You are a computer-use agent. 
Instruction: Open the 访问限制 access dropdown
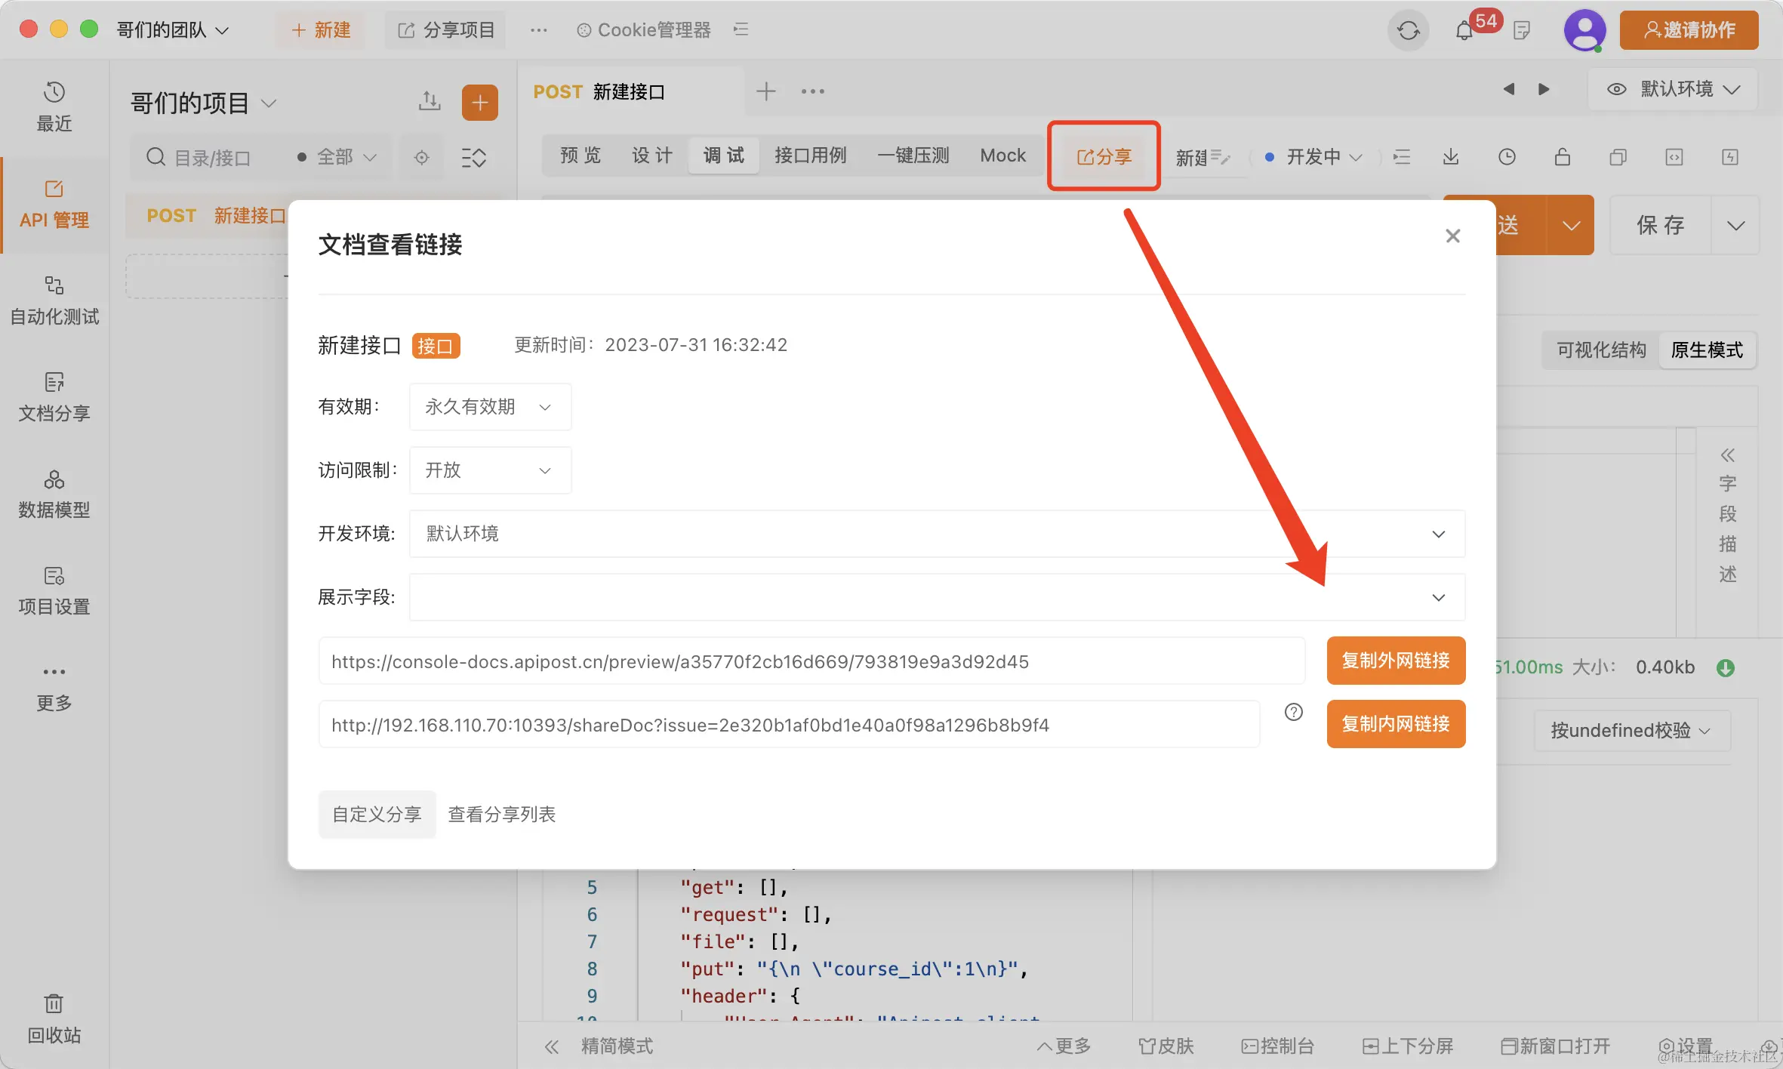[490, 470]
